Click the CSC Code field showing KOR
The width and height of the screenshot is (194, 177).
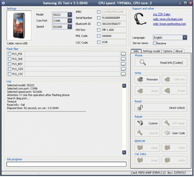point(114,42)
